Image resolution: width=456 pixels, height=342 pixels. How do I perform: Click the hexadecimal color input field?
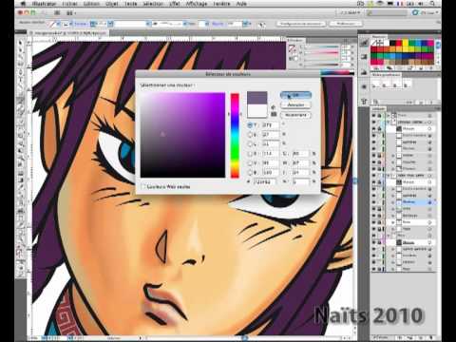coord(265,182)
